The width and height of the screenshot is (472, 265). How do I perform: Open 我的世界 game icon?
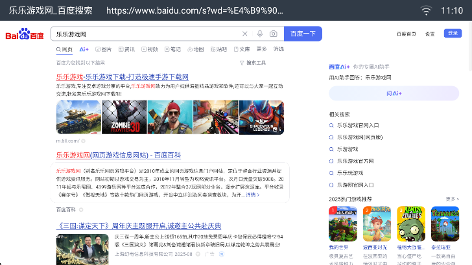pyautogui.click(x=343, y=224)
